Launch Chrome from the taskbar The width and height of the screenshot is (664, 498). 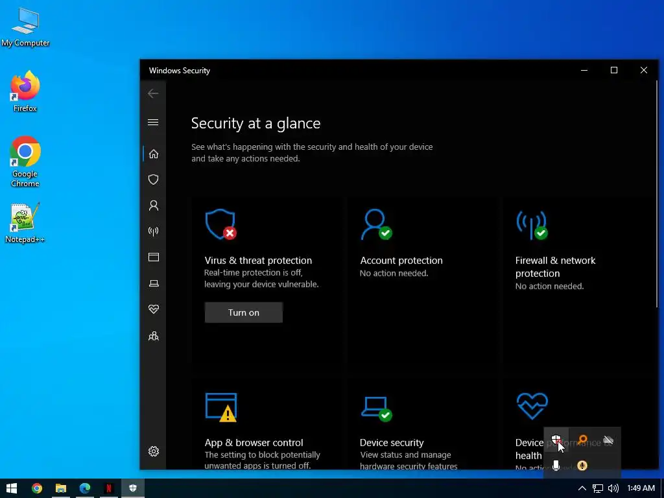pyautogui.click(x=37, y=489)
